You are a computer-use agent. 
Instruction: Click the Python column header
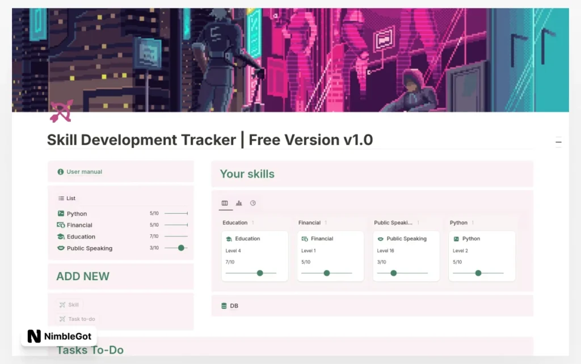(x=458, y=223)
